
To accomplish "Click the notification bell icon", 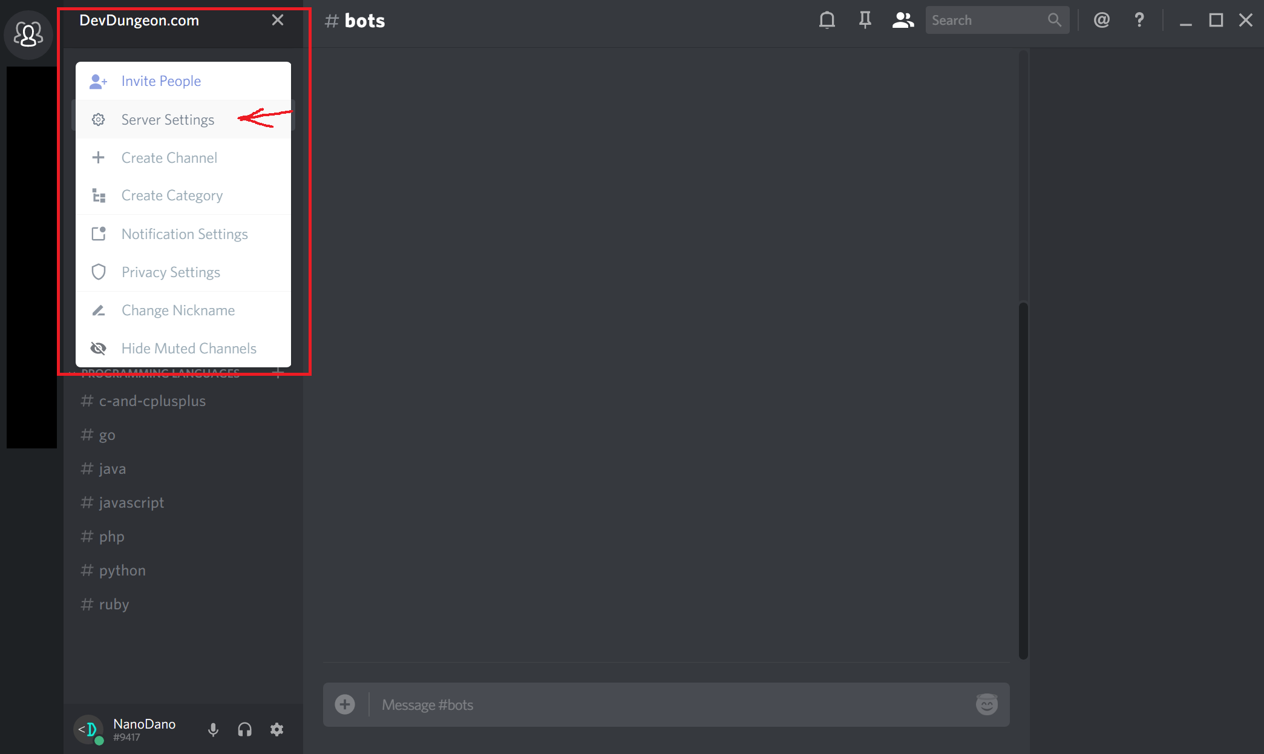I will 825,21.
